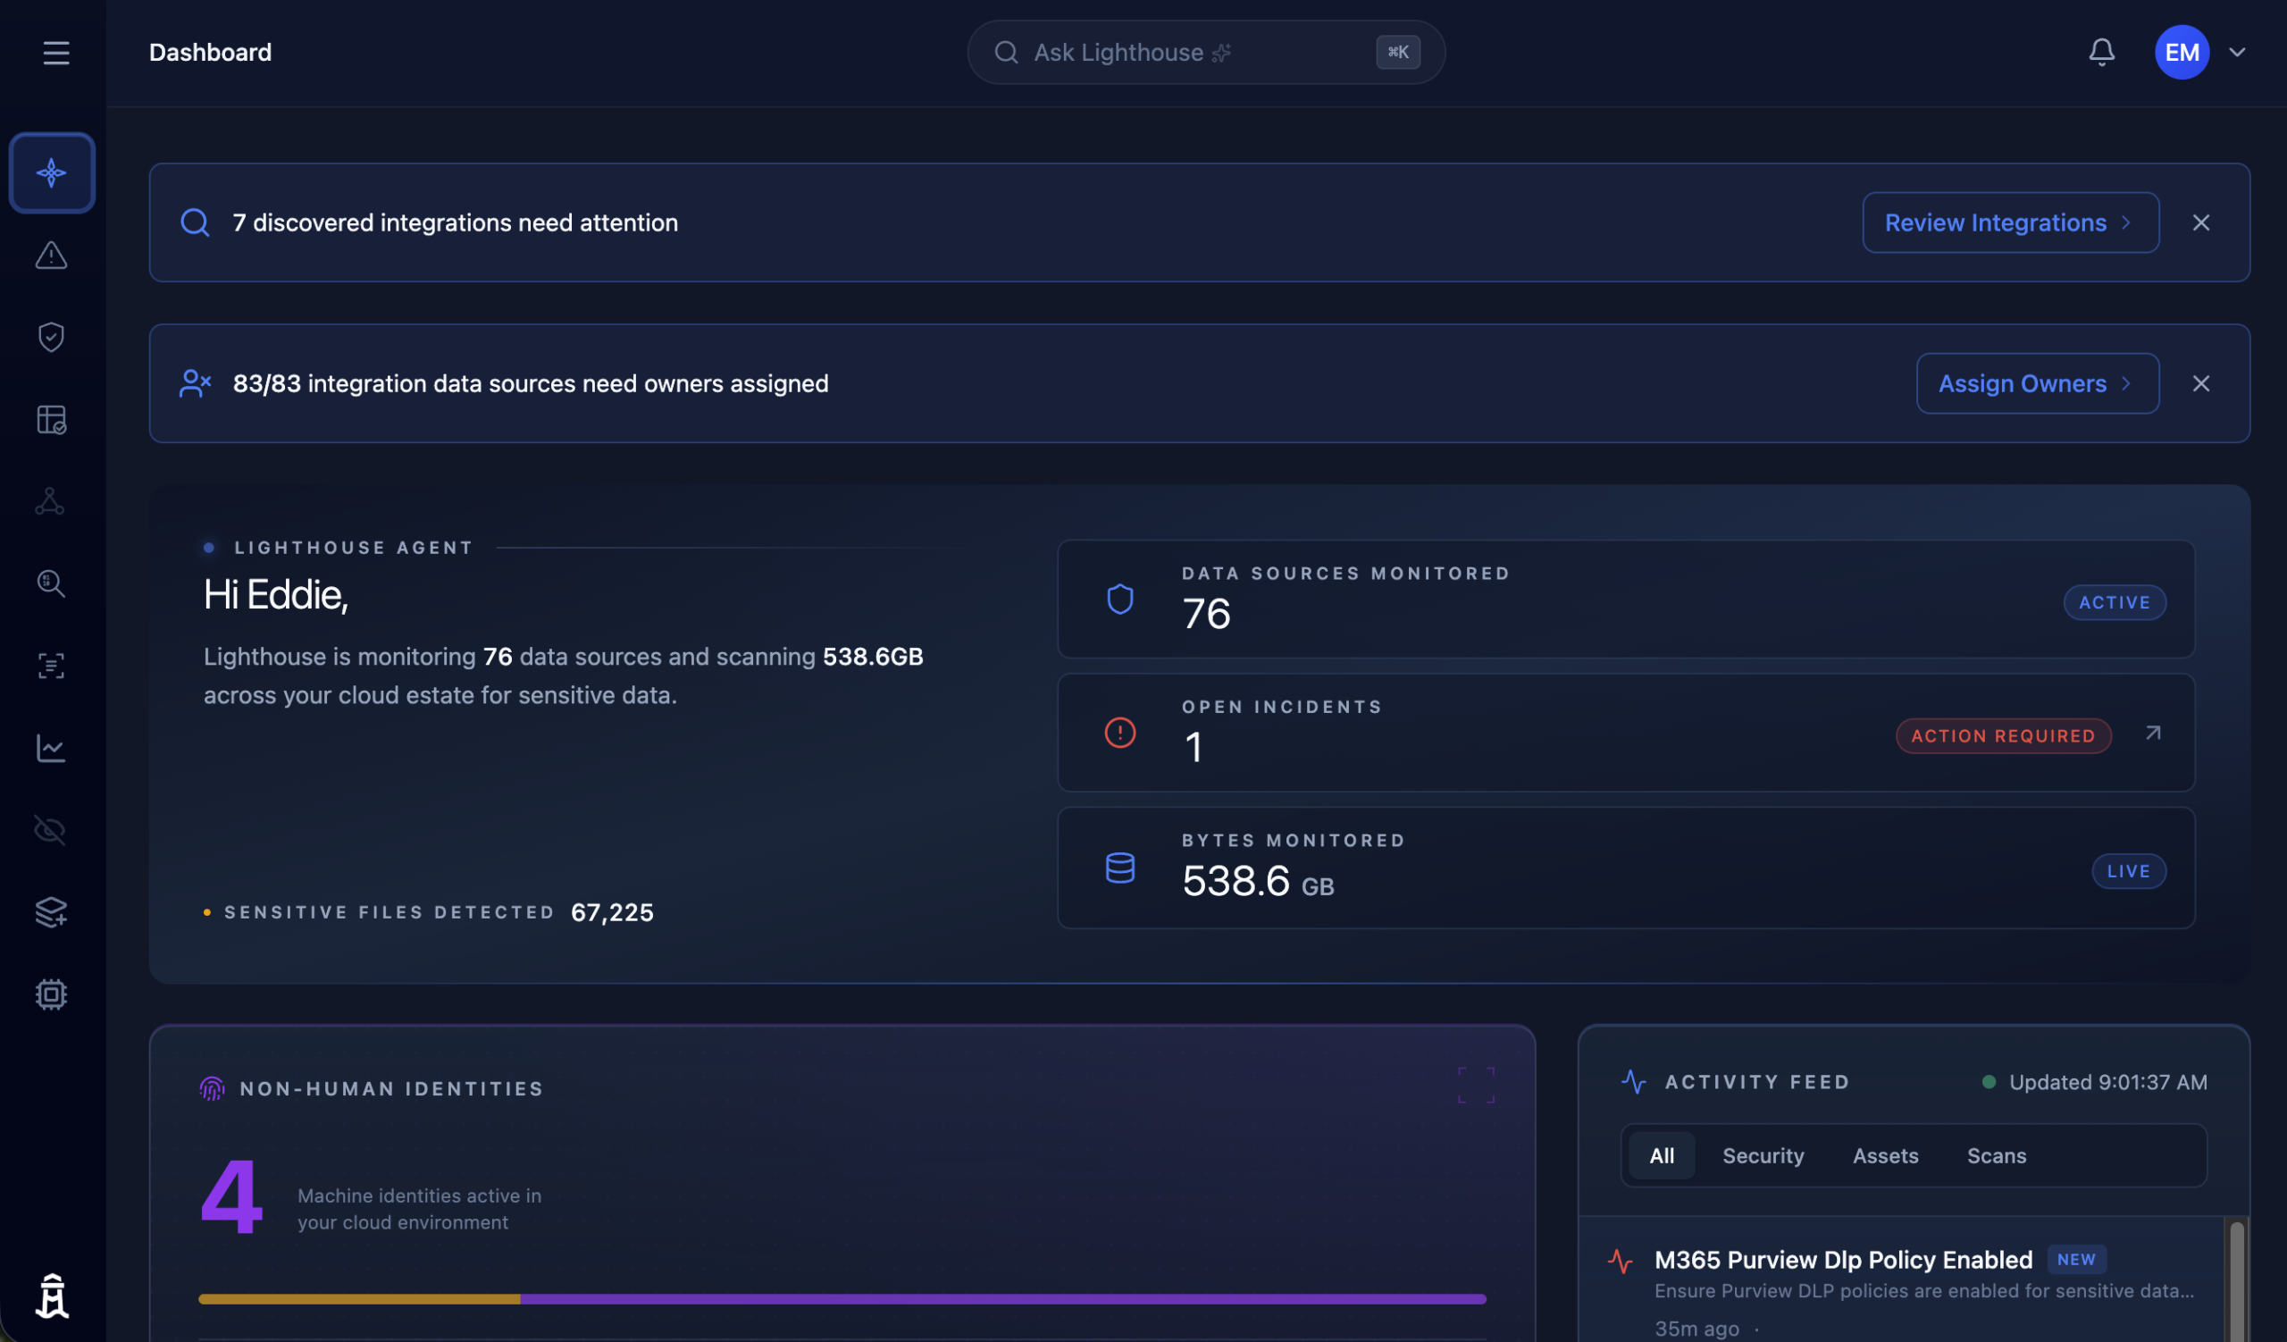Image resolution: width=2287 pixels, height=1342 pixels.
Task: Click the ACTIVE status badge
Action: (2115, 602)
